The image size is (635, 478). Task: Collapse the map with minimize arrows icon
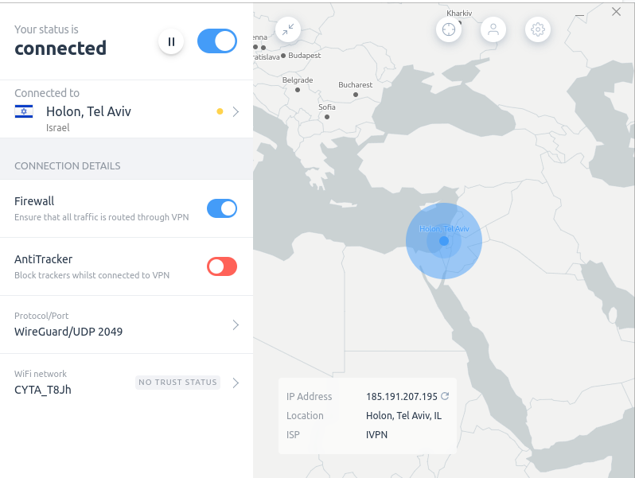pos(288,29)
